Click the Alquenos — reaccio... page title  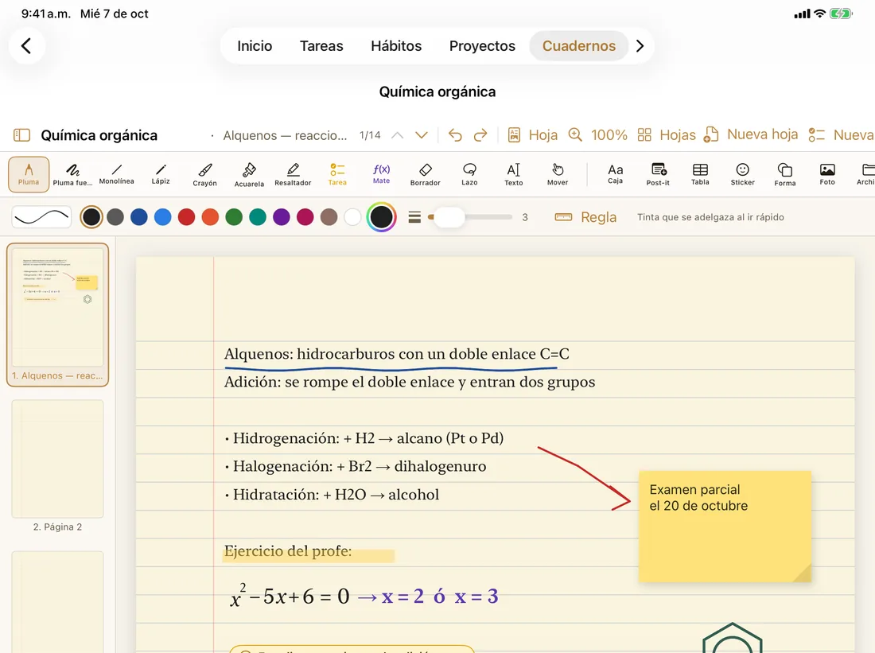(285, 136)
